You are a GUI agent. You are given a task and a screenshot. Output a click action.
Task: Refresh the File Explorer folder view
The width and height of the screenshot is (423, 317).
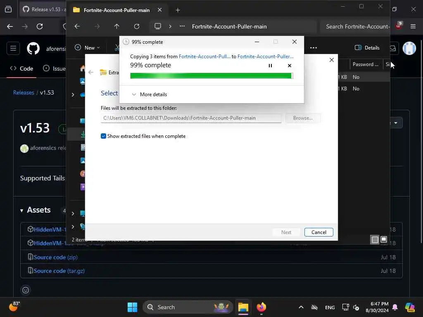(x=137, y=26)
